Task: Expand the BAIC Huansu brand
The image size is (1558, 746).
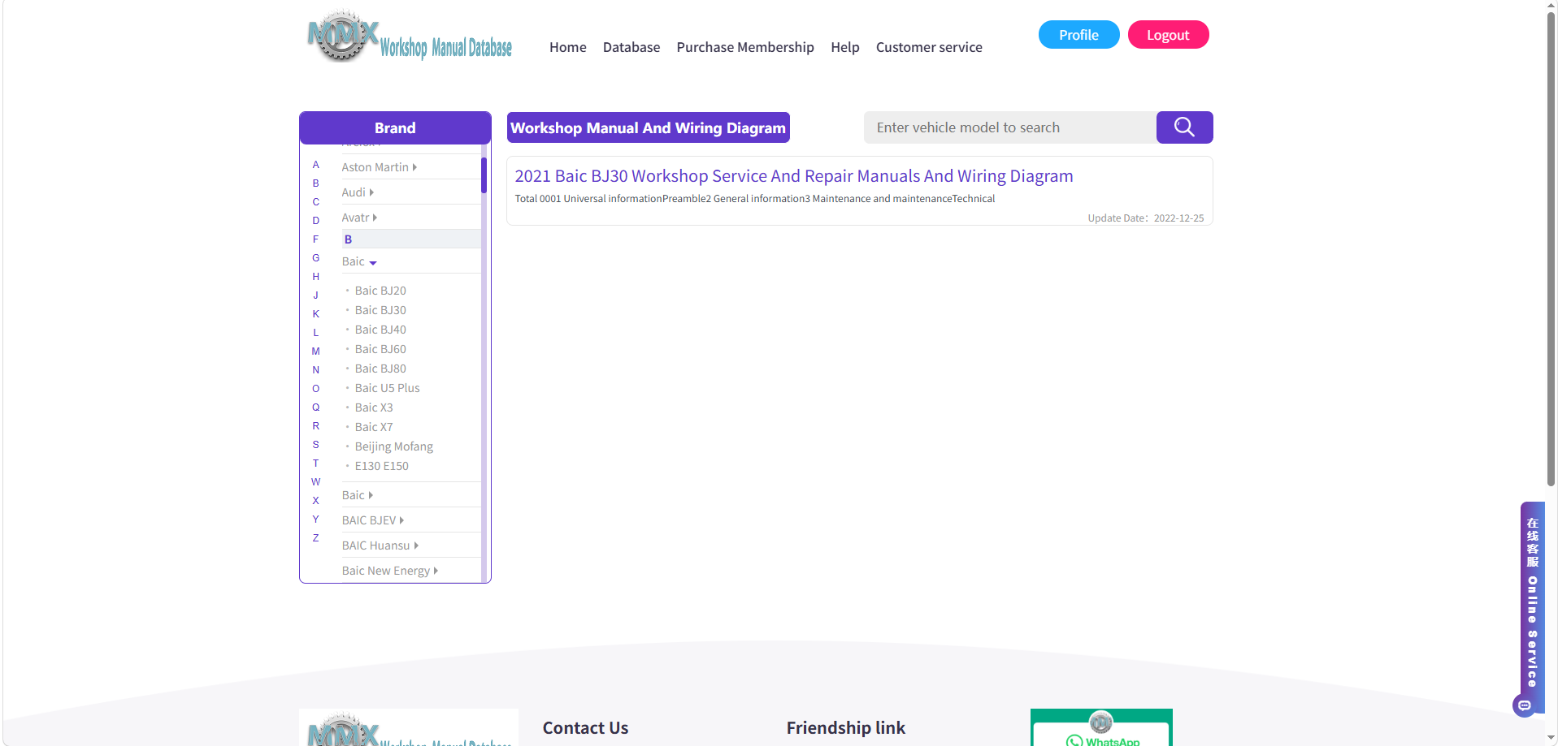Action: 380,545
